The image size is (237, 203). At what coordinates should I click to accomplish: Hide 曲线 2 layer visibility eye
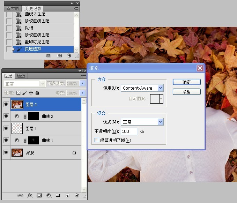click(6, 116)
